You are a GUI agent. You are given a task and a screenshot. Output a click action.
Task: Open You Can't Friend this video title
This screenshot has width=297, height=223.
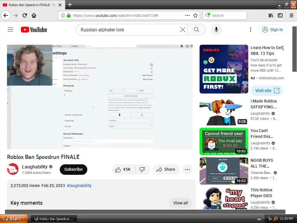pos(262,134)
